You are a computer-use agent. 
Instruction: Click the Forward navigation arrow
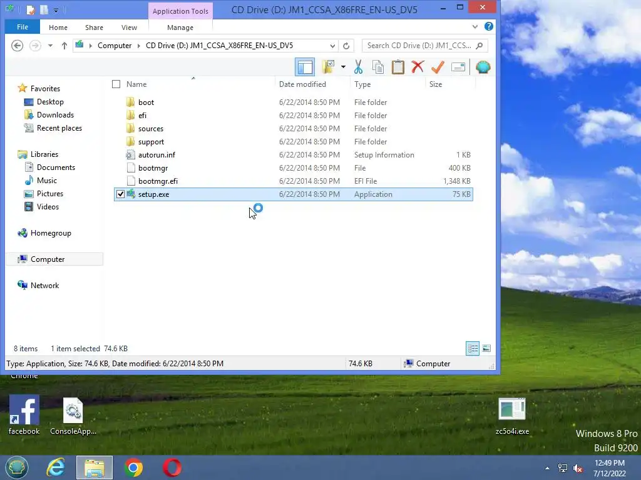point(35,45)
